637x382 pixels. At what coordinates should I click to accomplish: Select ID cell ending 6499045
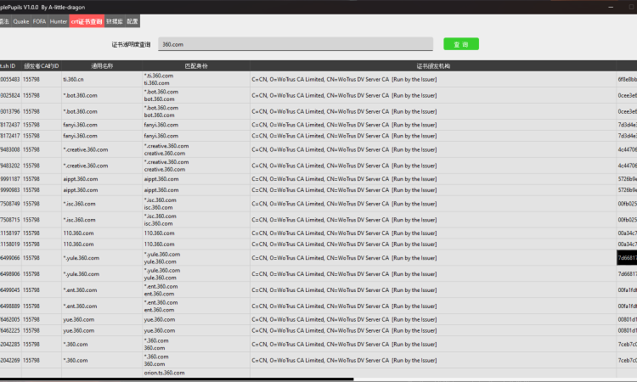click(x=10, y=289)
